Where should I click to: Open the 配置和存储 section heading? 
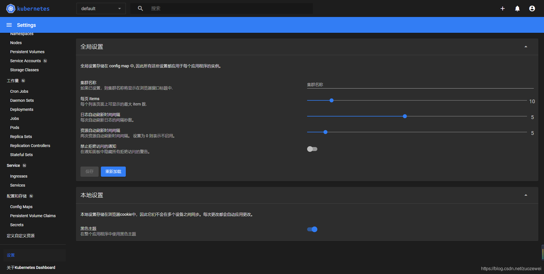[x=17, y=196]
